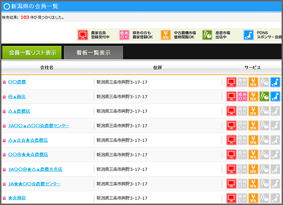Image resolution: width=283 pixels, height=205 pixels.
Task: Click the pink 県外OK legend icon
Action: (x=125, y=34)
